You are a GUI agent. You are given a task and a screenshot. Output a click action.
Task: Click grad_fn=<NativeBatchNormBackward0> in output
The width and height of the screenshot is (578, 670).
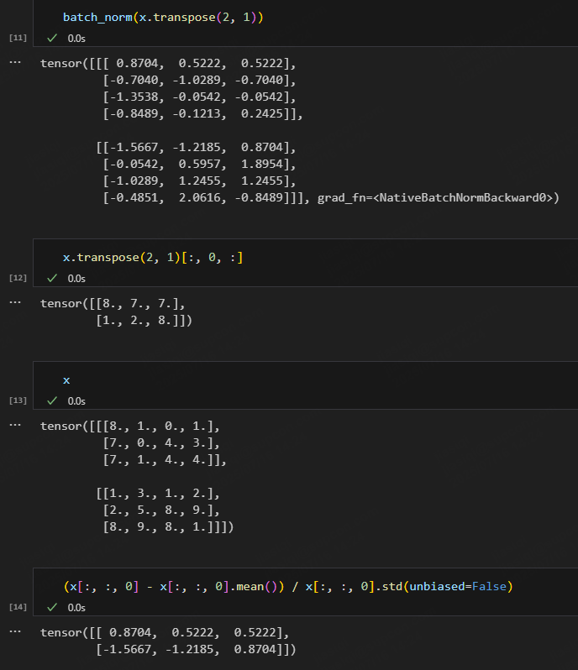(x=435, y=198)
